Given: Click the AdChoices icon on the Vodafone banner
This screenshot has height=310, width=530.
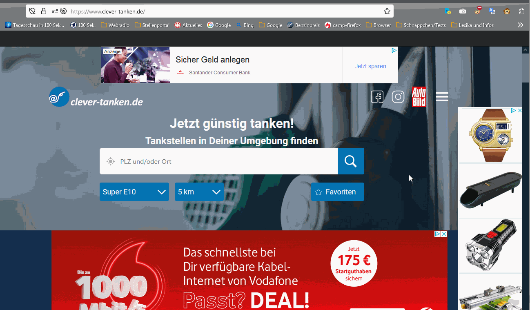Looking at the screenshot, I should [437, 234].
